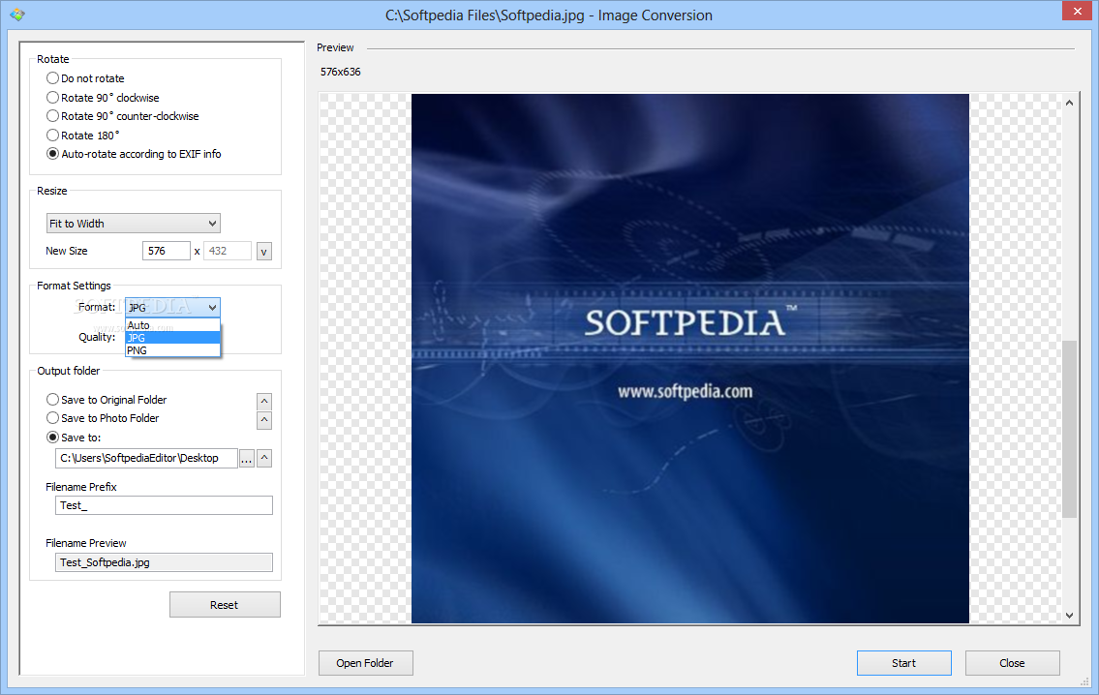Click the v button next to New Size
This screenshot has width=1099, height=695.
click(264, 252)
